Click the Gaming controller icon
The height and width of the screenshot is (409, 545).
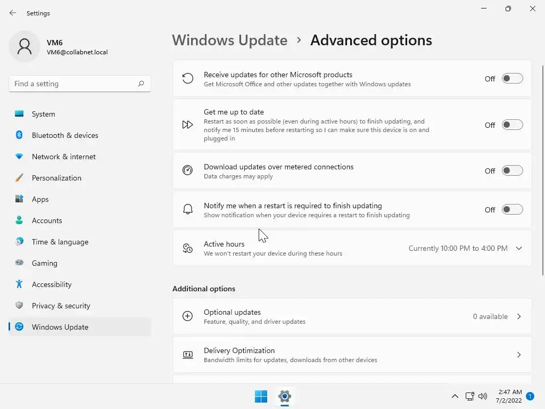19,263
